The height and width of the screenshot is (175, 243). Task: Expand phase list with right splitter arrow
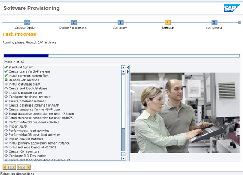[x=128, y=71]
